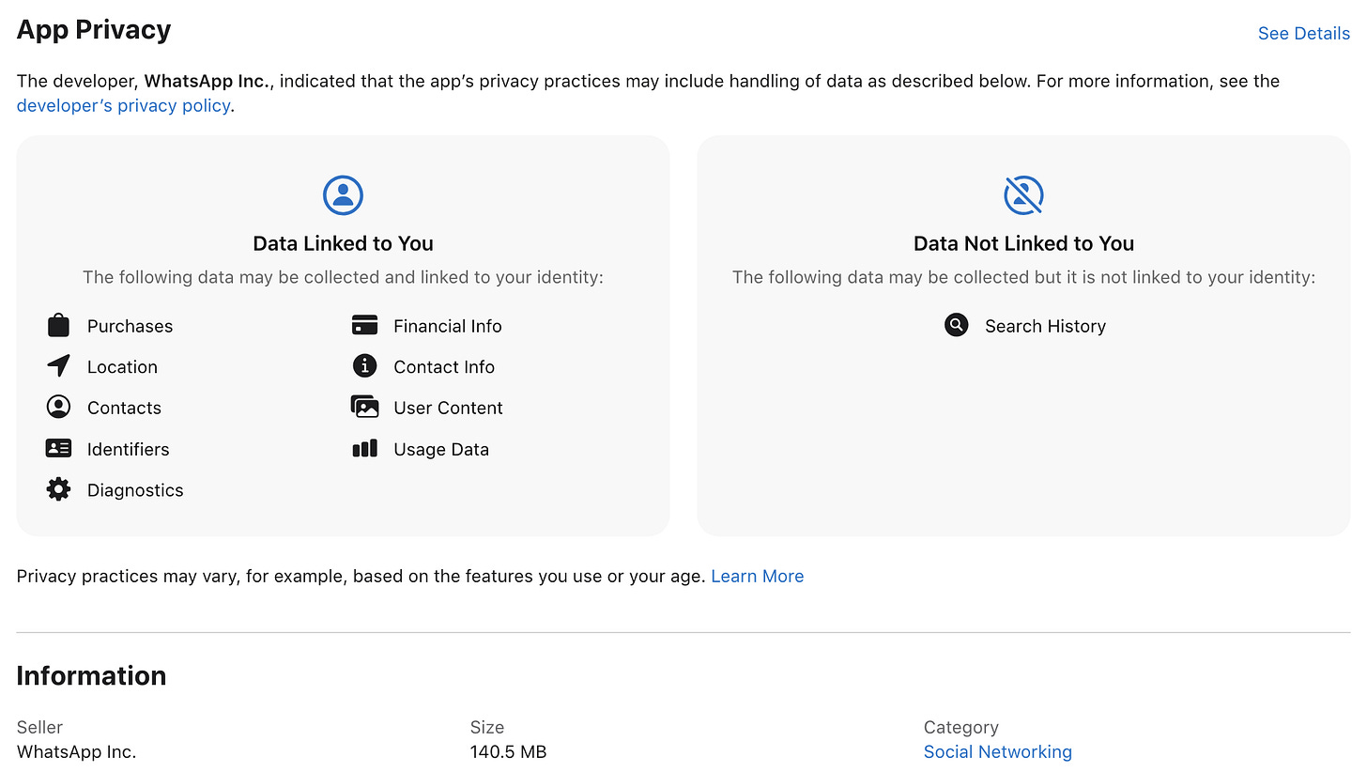The image size is (1367, 772).
Task: Click the User Content photos icon
Action: coord(364,407)
